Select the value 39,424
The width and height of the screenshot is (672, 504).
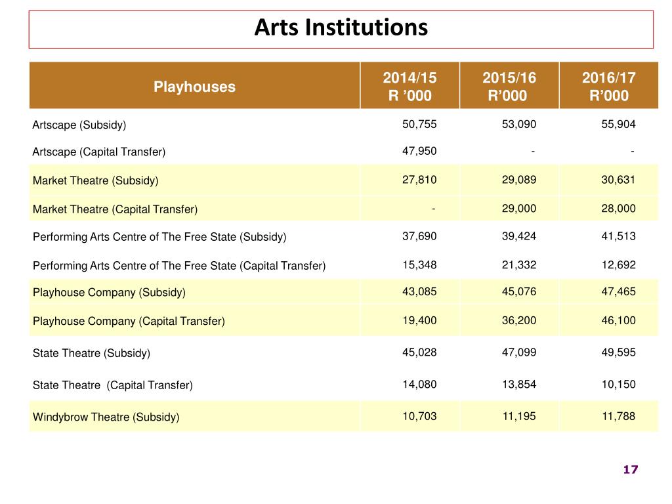tap(519, 236)
